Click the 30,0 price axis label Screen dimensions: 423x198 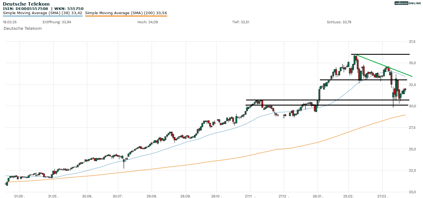coord(412,106)
